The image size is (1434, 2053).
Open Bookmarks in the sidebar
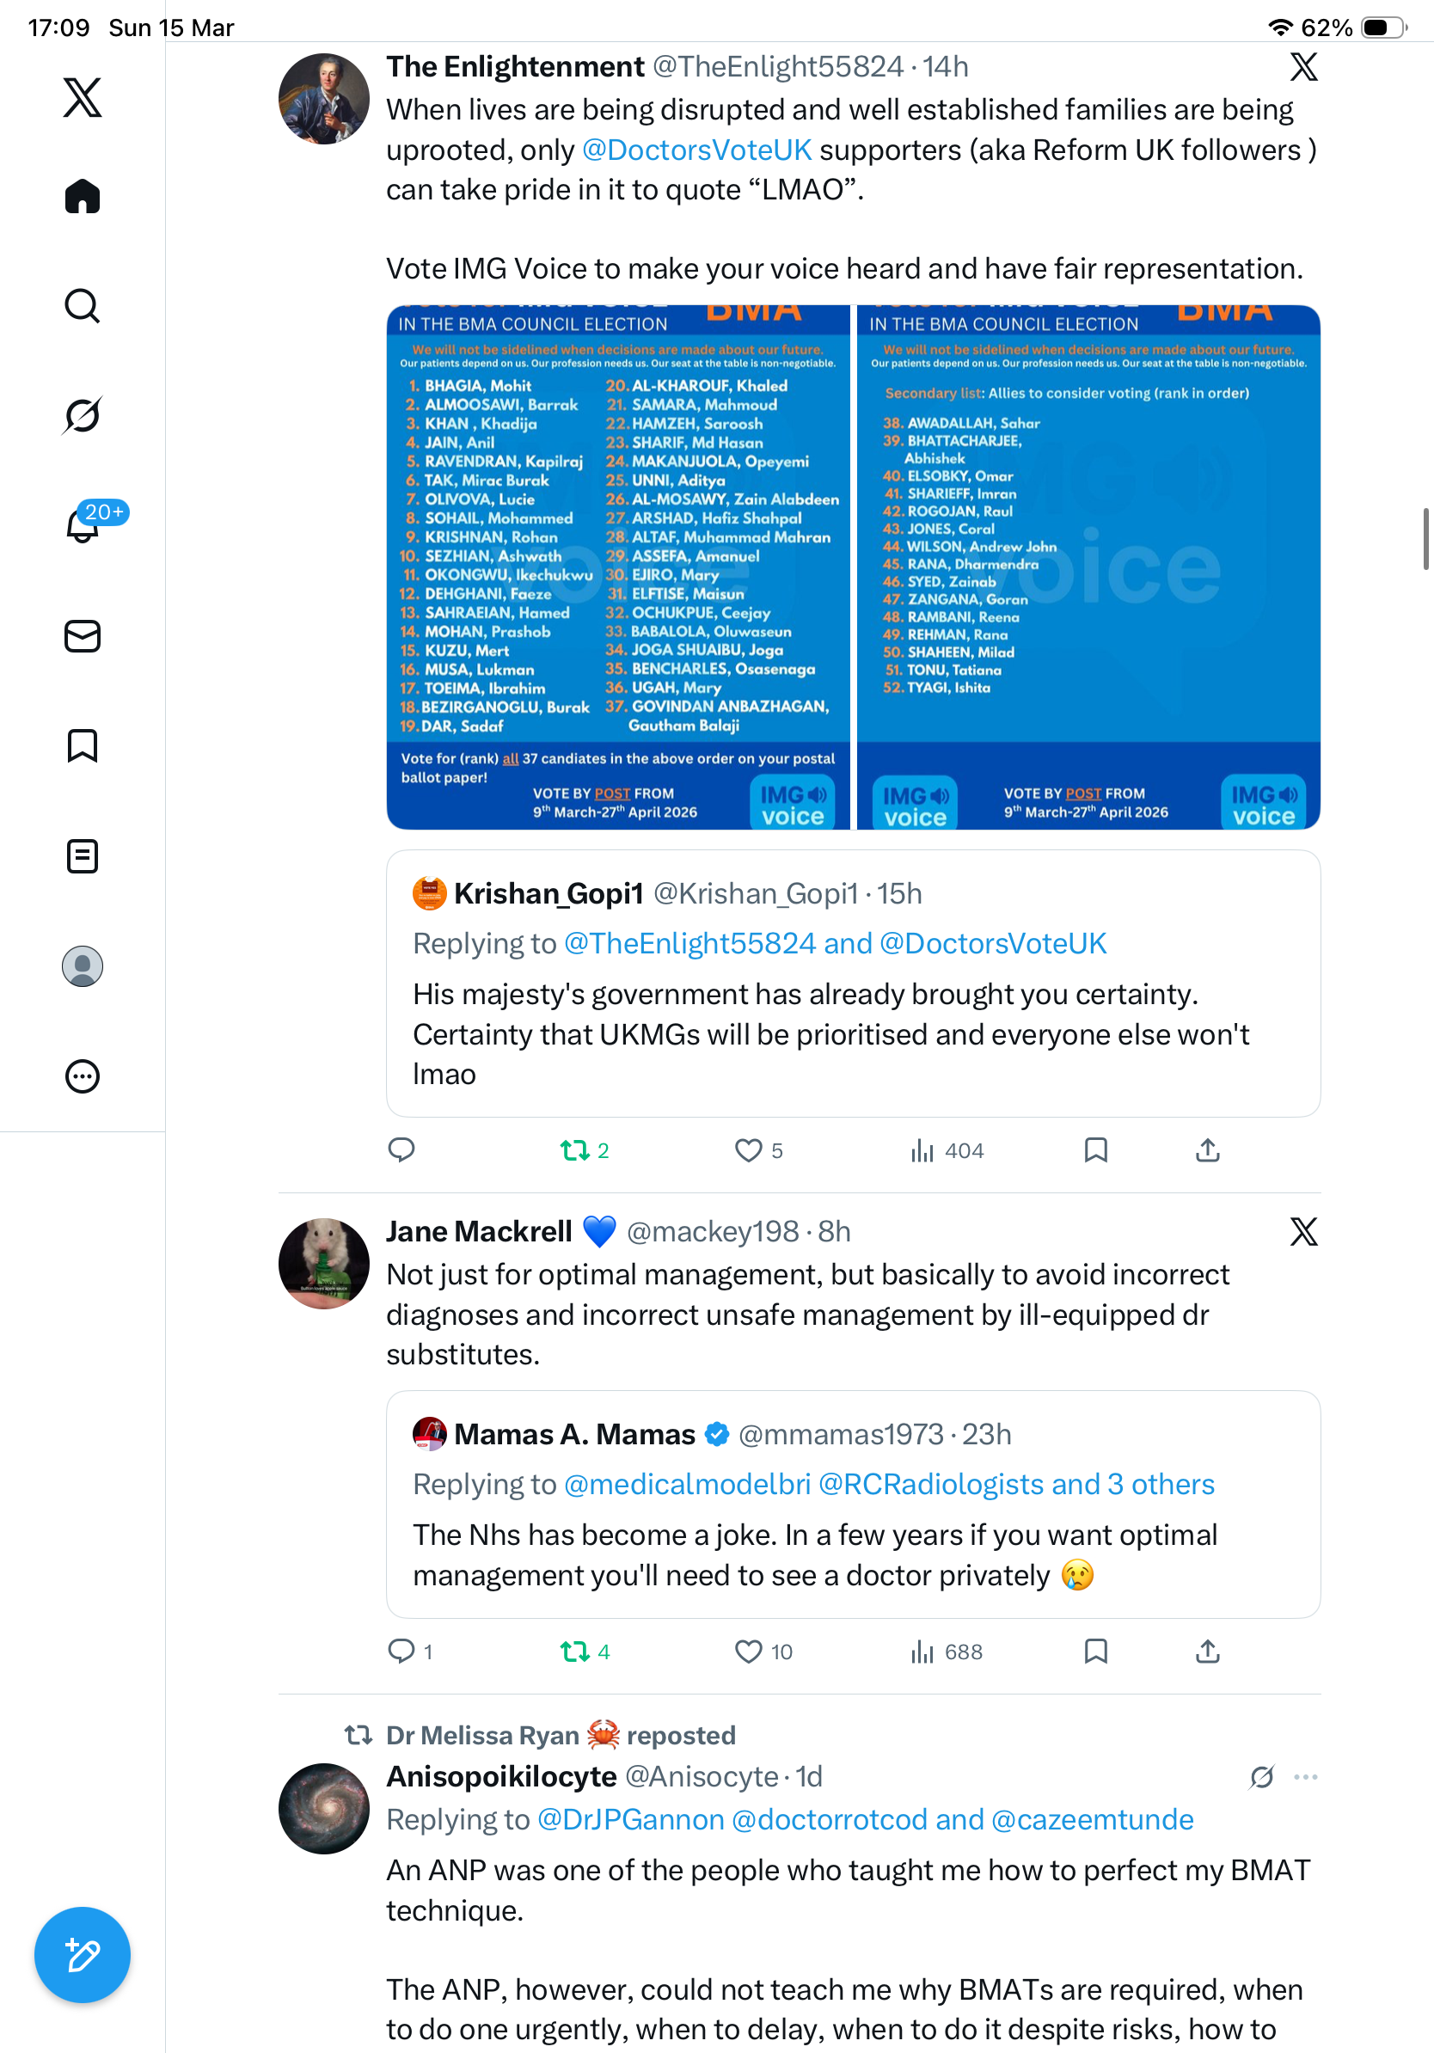point(83,745)
